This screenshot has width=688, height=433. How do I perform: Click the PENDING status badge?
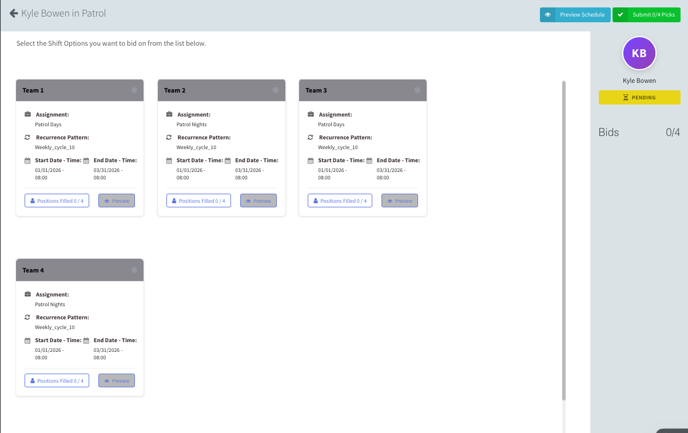point(639,98)
